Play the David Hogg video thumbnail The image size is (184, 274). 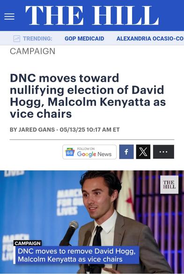point(92,222)
